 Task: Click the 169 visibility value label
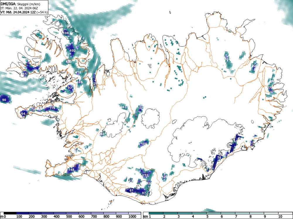141,108
